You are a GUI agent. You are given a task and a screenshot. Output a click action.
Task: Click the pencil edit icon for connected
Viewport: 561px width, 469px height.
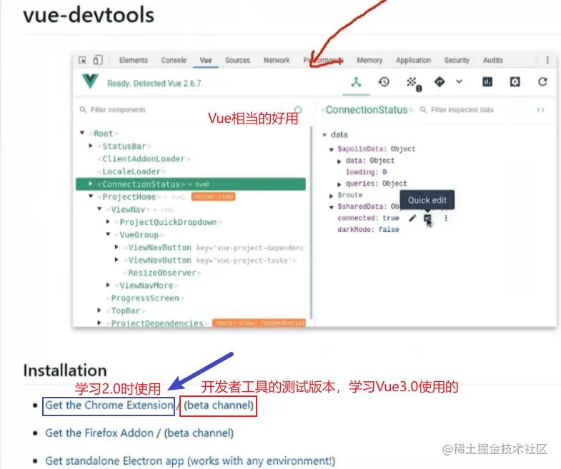point(412,218)
